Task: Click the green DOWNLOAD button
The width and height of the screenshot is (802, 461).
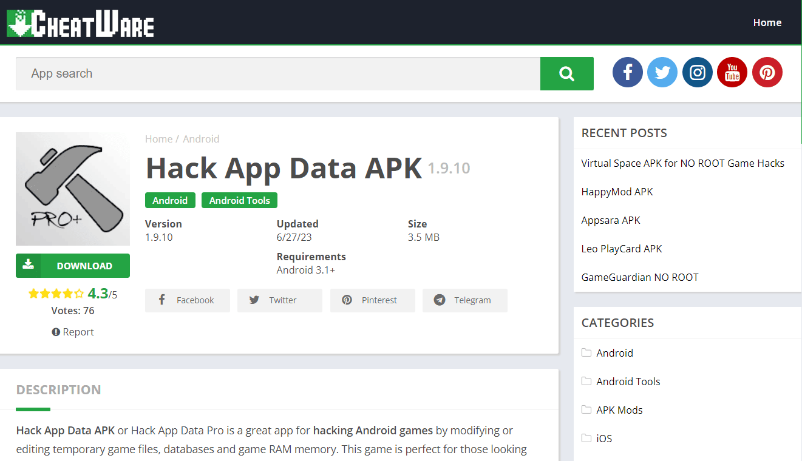Action: click(73, 266)
